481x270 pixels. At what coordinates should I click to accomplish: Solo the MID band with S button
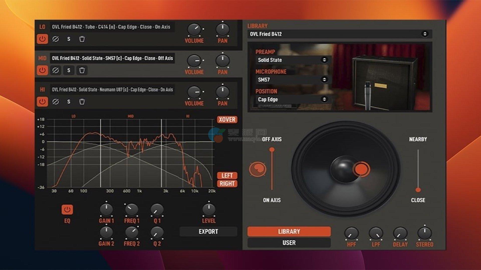coord(69,70)
